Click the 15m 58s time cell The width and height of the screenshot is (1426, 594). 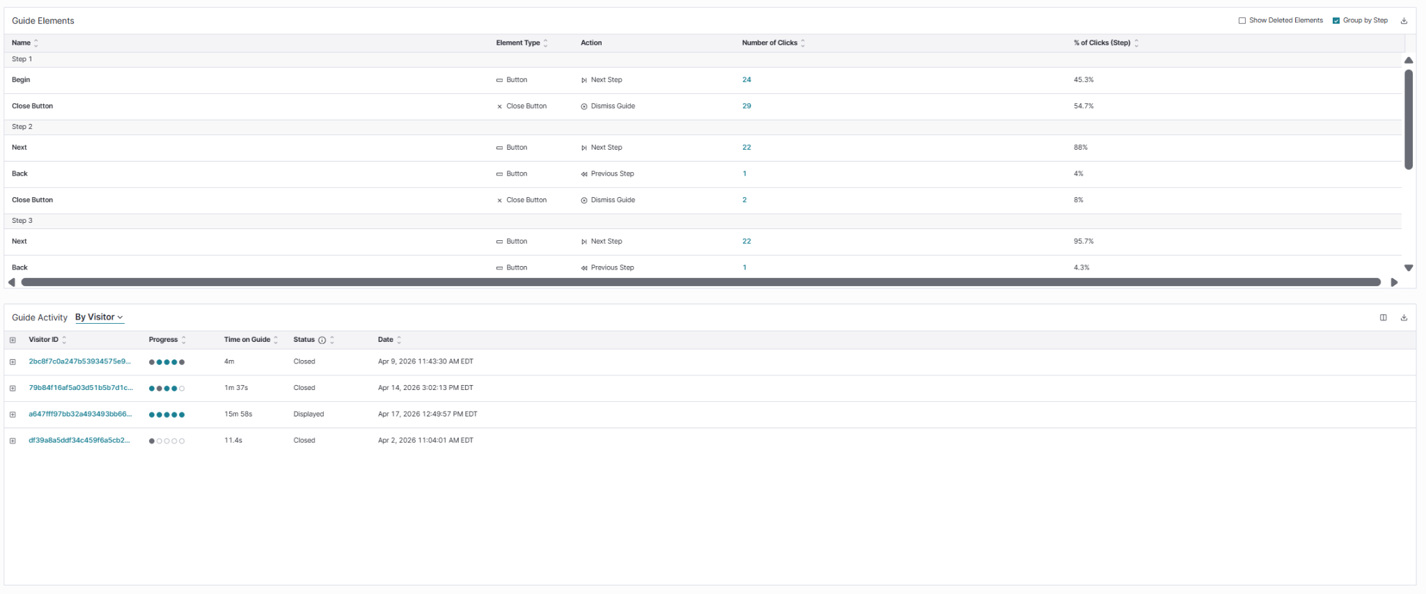(x=238, y=414)
